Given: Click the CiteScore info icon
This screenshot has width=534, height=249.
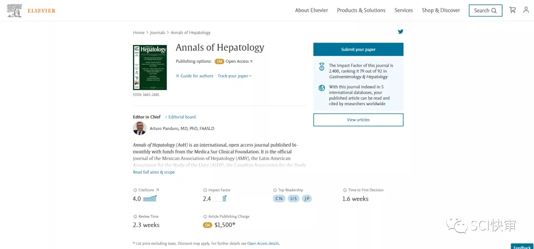Looking at the screenshot, I should (135, 190).
